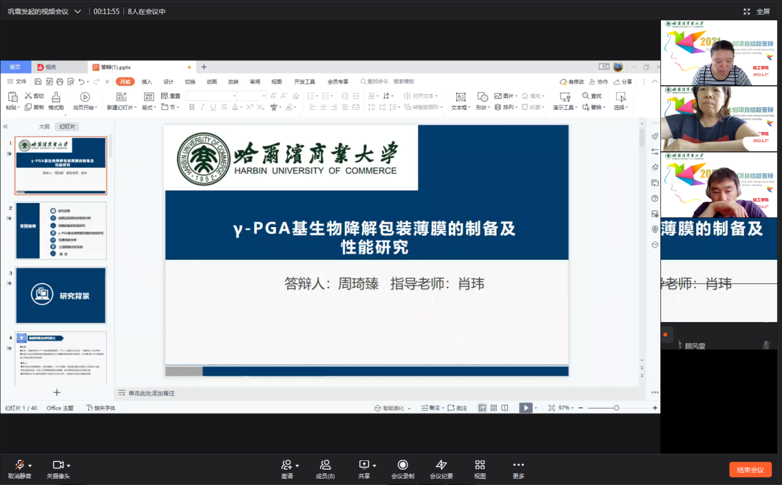Select slide 3 研究背景 thumbnail
The height and width of the screenshot is (485, 782).
tap(61, 296)
